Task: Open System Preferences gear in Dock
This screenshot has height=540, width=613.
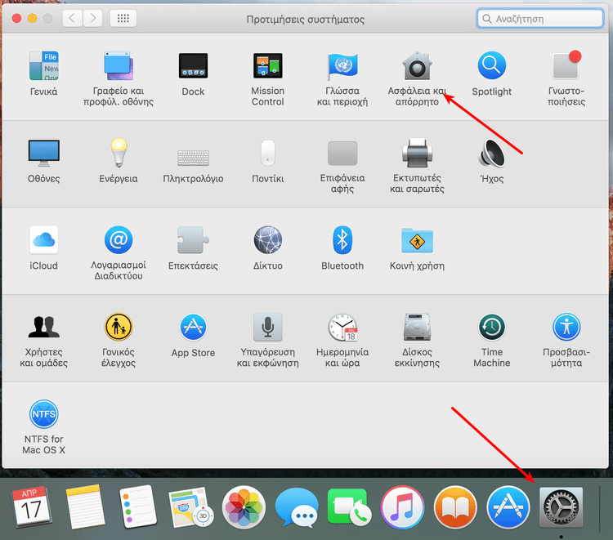Action: click(561, 507)
